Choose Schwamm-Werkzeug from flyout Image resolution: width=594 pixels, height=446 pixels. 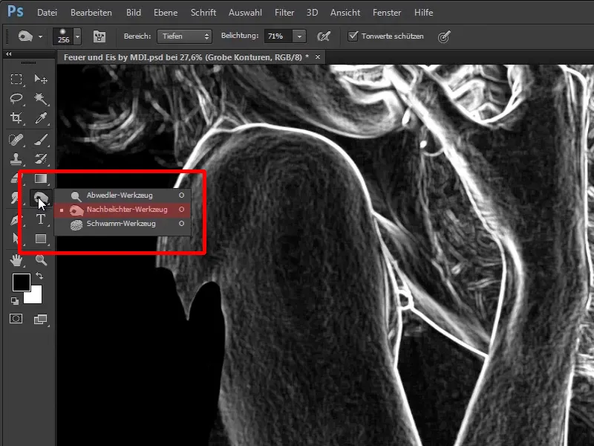pyautogui.click(x=123, y=224)
